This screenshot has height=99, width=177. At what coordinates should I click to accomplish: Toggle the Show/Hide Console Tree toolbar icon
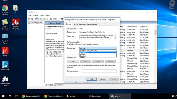[37, 19]
